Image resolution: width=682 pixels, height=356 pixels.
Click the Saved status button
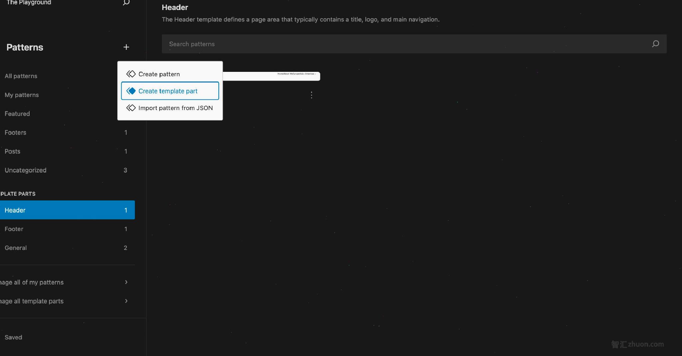pyautogui.click(x=13, y=337)
